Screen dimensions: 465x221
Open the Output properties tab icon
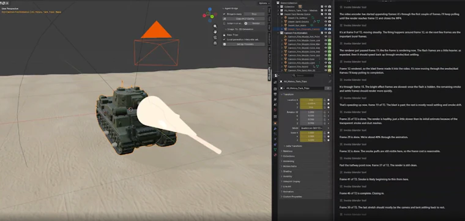tap(275, 94)
